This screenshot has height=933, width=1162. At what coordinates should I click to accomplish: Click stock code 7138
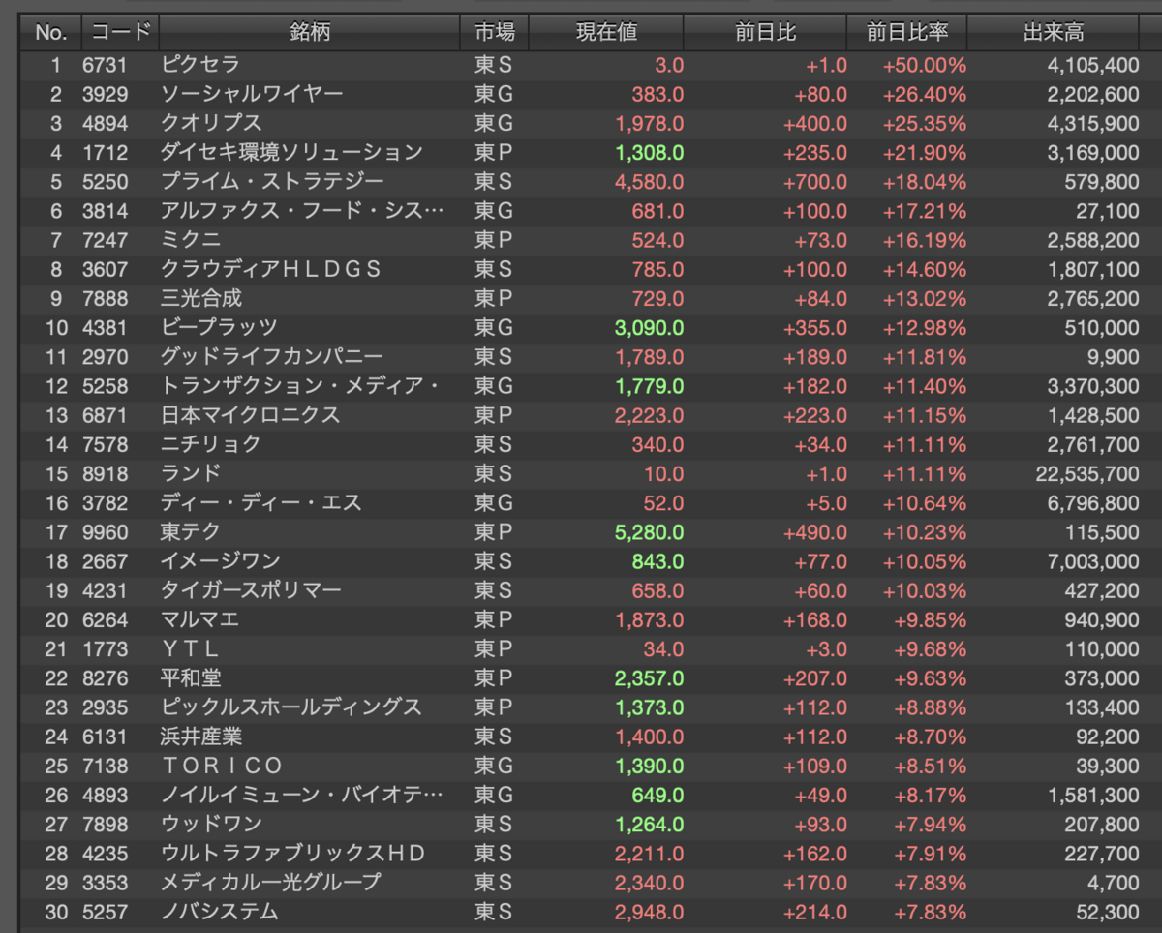(105, 765)
